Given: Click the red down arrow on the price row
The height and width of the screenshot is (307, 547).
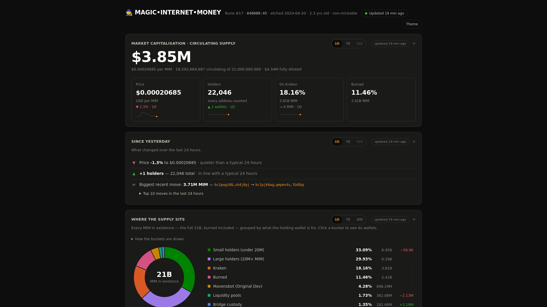Looking at the screenshot, I should [x=134, y=163].
